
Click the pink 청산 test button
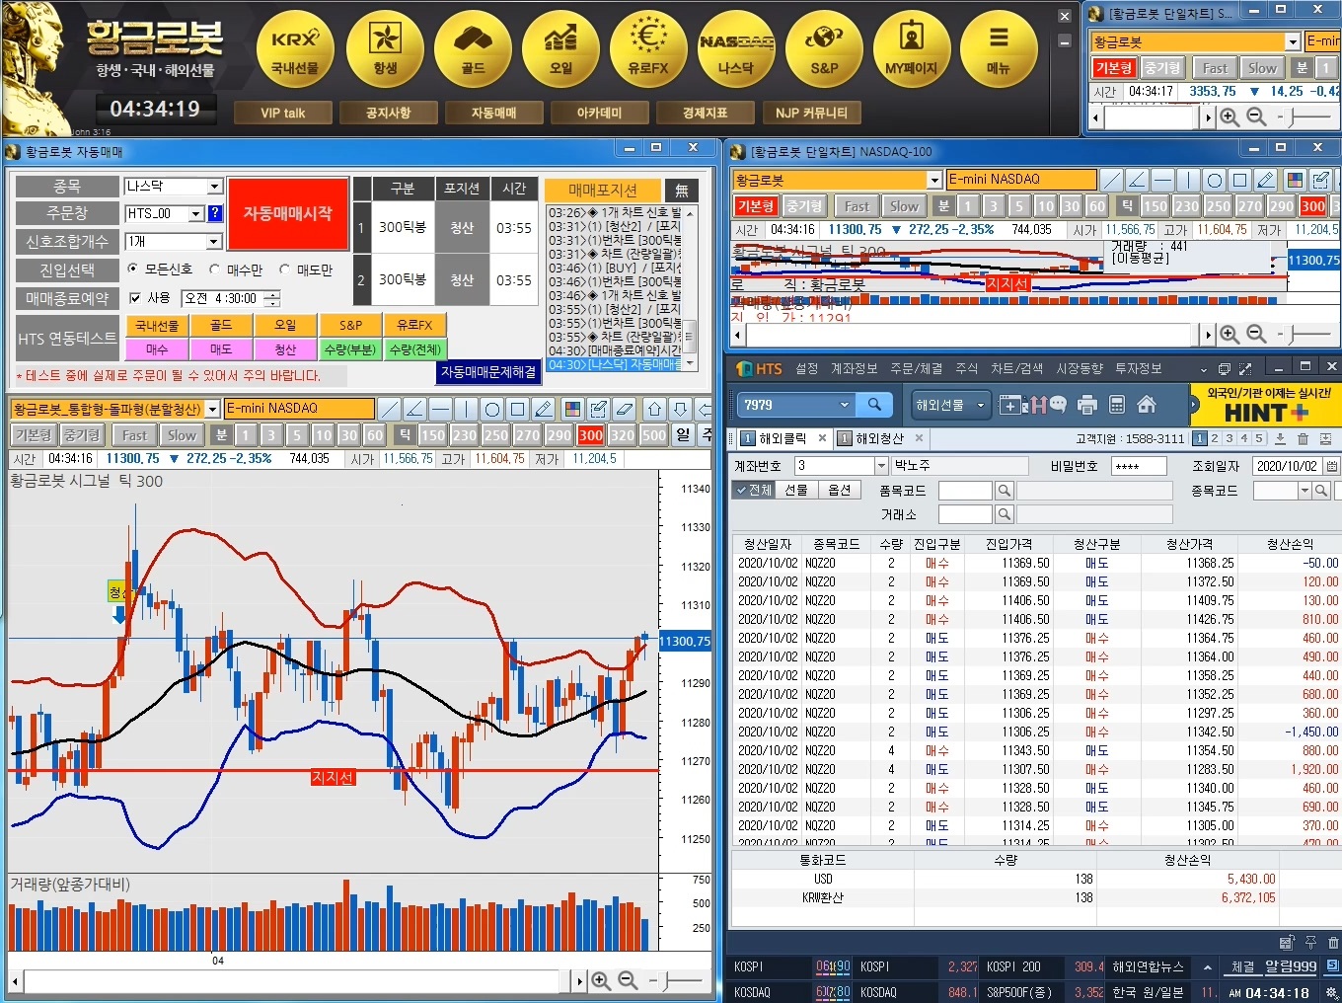point(285,349)
